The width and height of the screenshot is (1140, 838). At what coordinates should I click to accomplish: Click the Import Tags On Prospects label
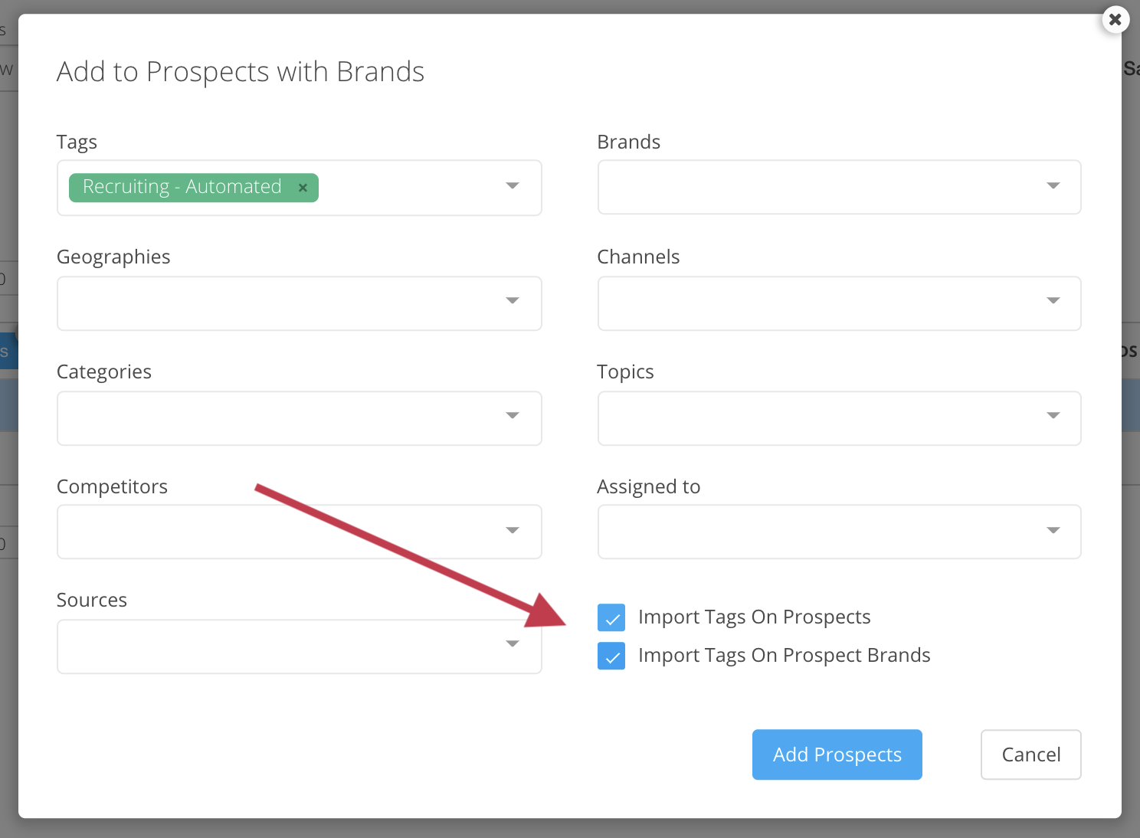coord(754,617)
